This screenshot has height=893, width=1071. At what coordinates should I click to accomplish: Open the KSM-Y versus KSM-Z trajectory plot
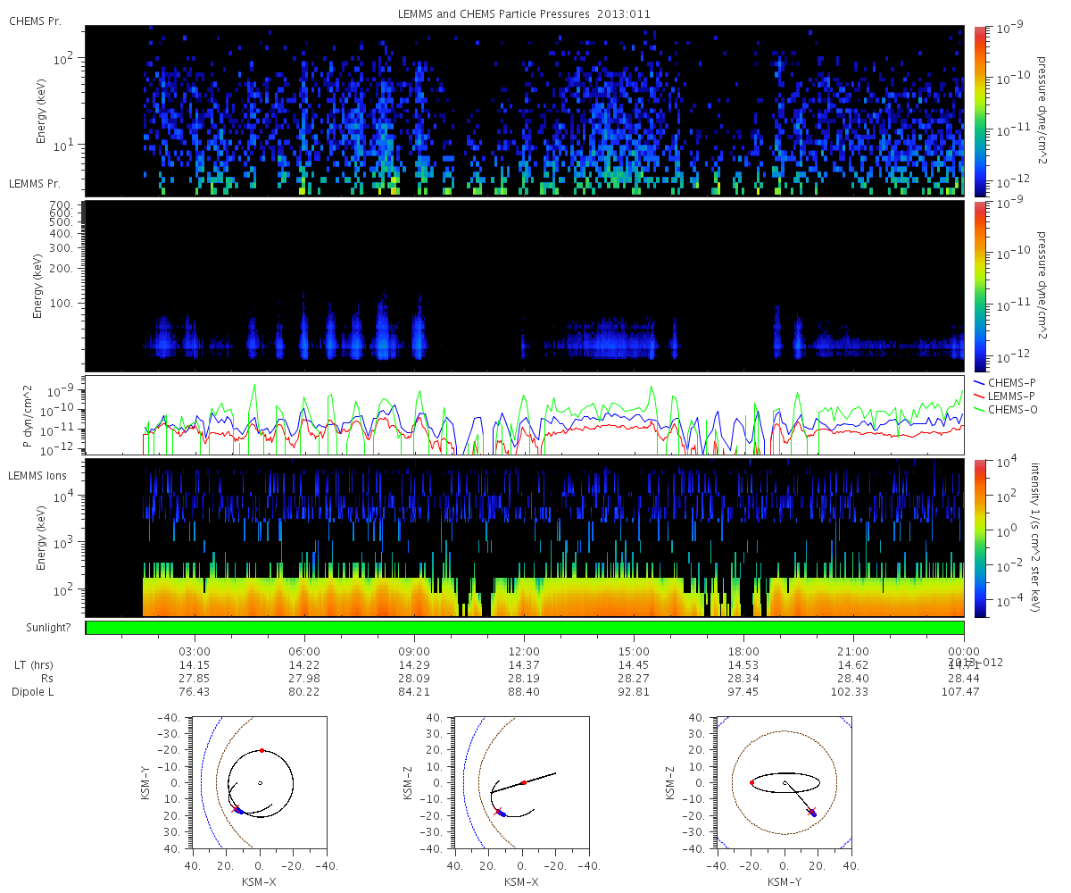(784, 781)
